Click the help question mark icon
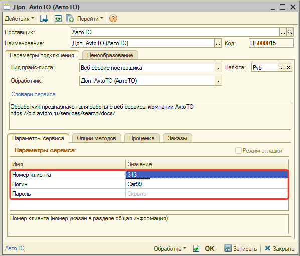300x256 pixels. point(113,19)
